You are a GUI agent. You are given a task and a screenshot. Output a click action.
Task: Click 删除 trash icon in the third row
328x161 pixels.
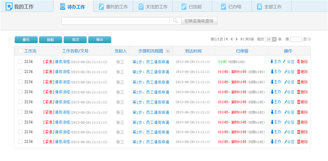click(298, 82)
